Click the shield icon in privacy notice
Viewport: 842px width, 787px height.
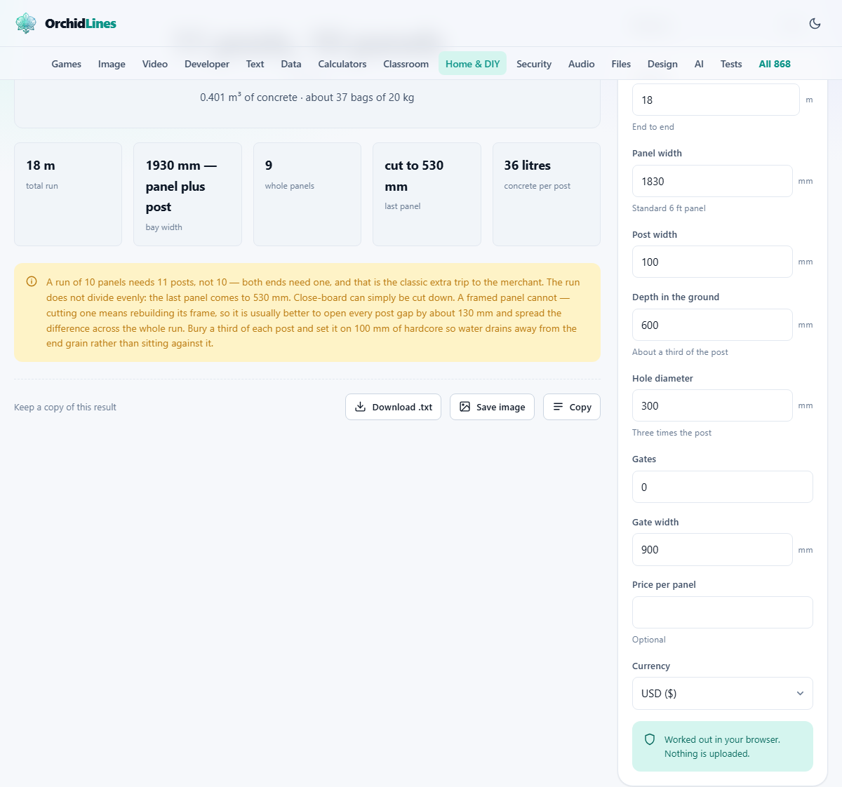650,739
